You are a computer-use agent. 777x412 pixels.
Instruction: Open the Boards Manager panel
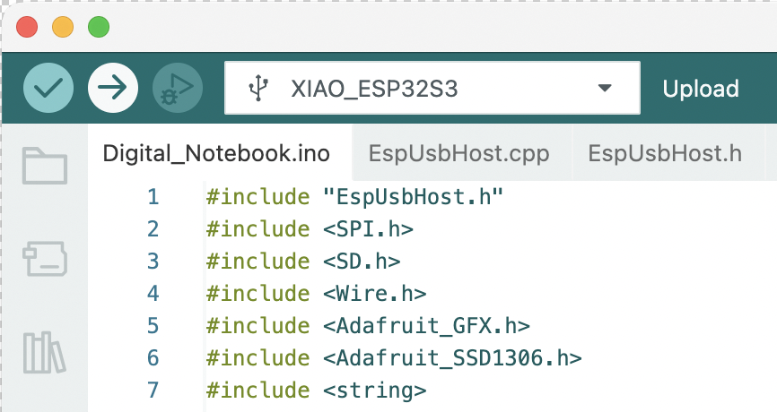pos(44,259)
